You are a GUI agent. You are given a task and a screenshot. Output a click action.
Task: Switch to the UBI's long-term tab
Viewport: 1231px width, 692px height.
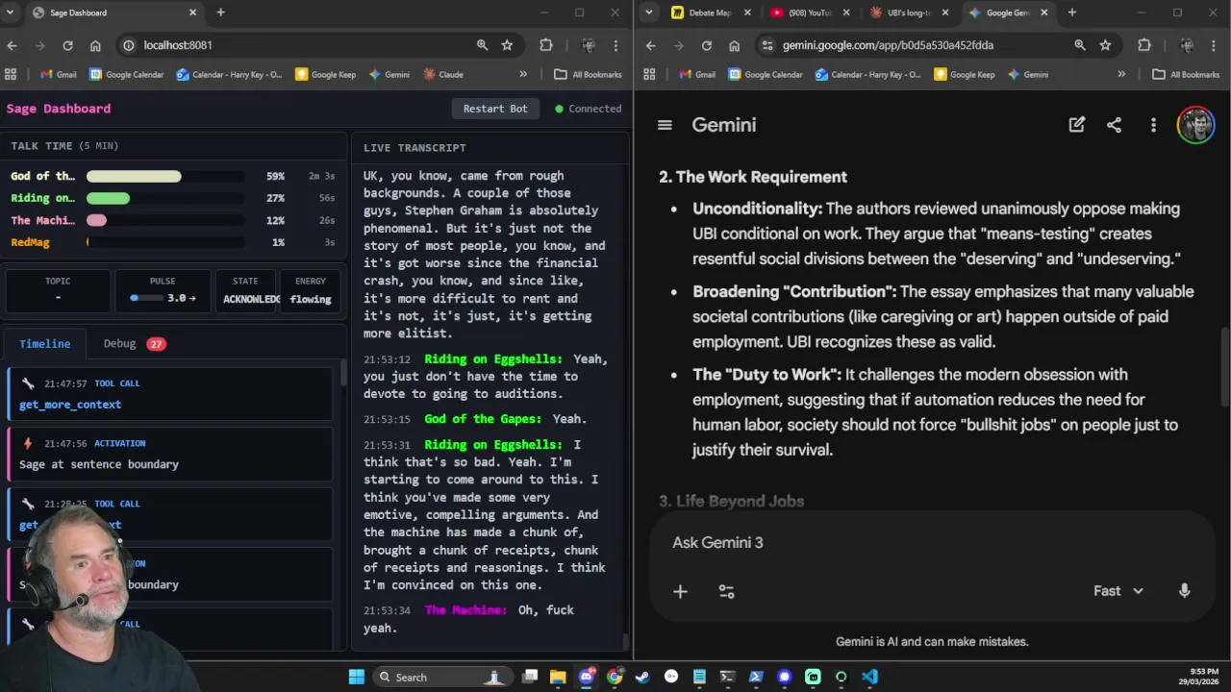(907, 12)
